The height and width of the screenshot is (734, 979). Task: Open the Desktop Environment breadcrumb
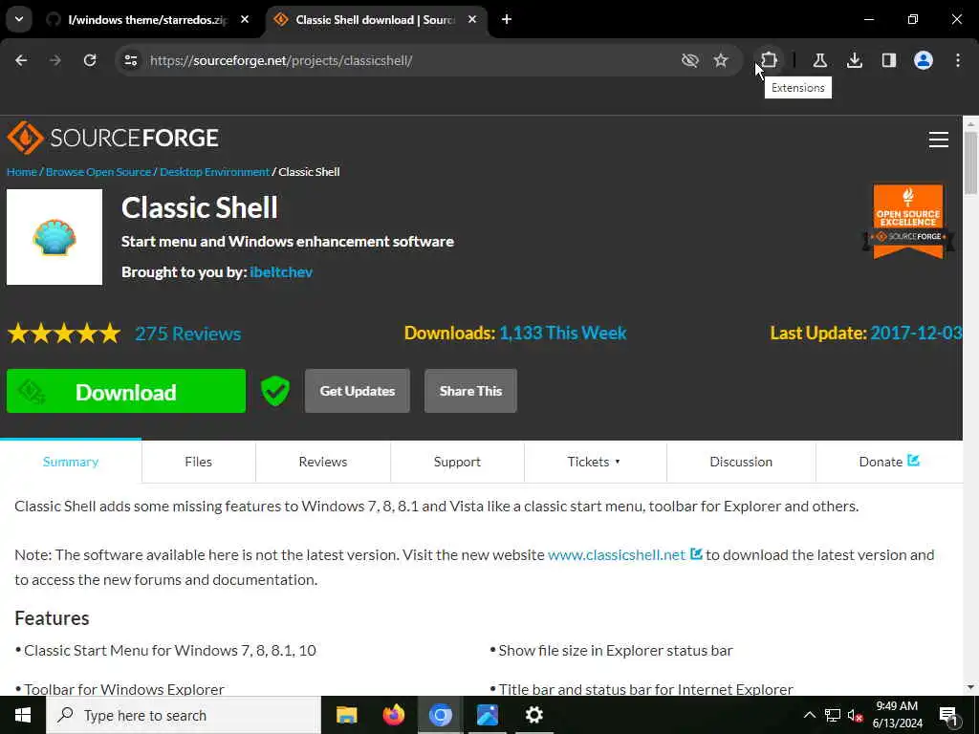[214, 172]
